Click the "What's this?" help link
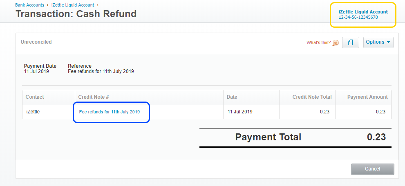 (x=319, y=42)
